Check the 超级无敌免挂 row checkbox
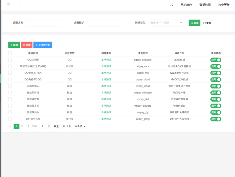The height and width of the screenshot is (177, 235). tap(10, 66)
